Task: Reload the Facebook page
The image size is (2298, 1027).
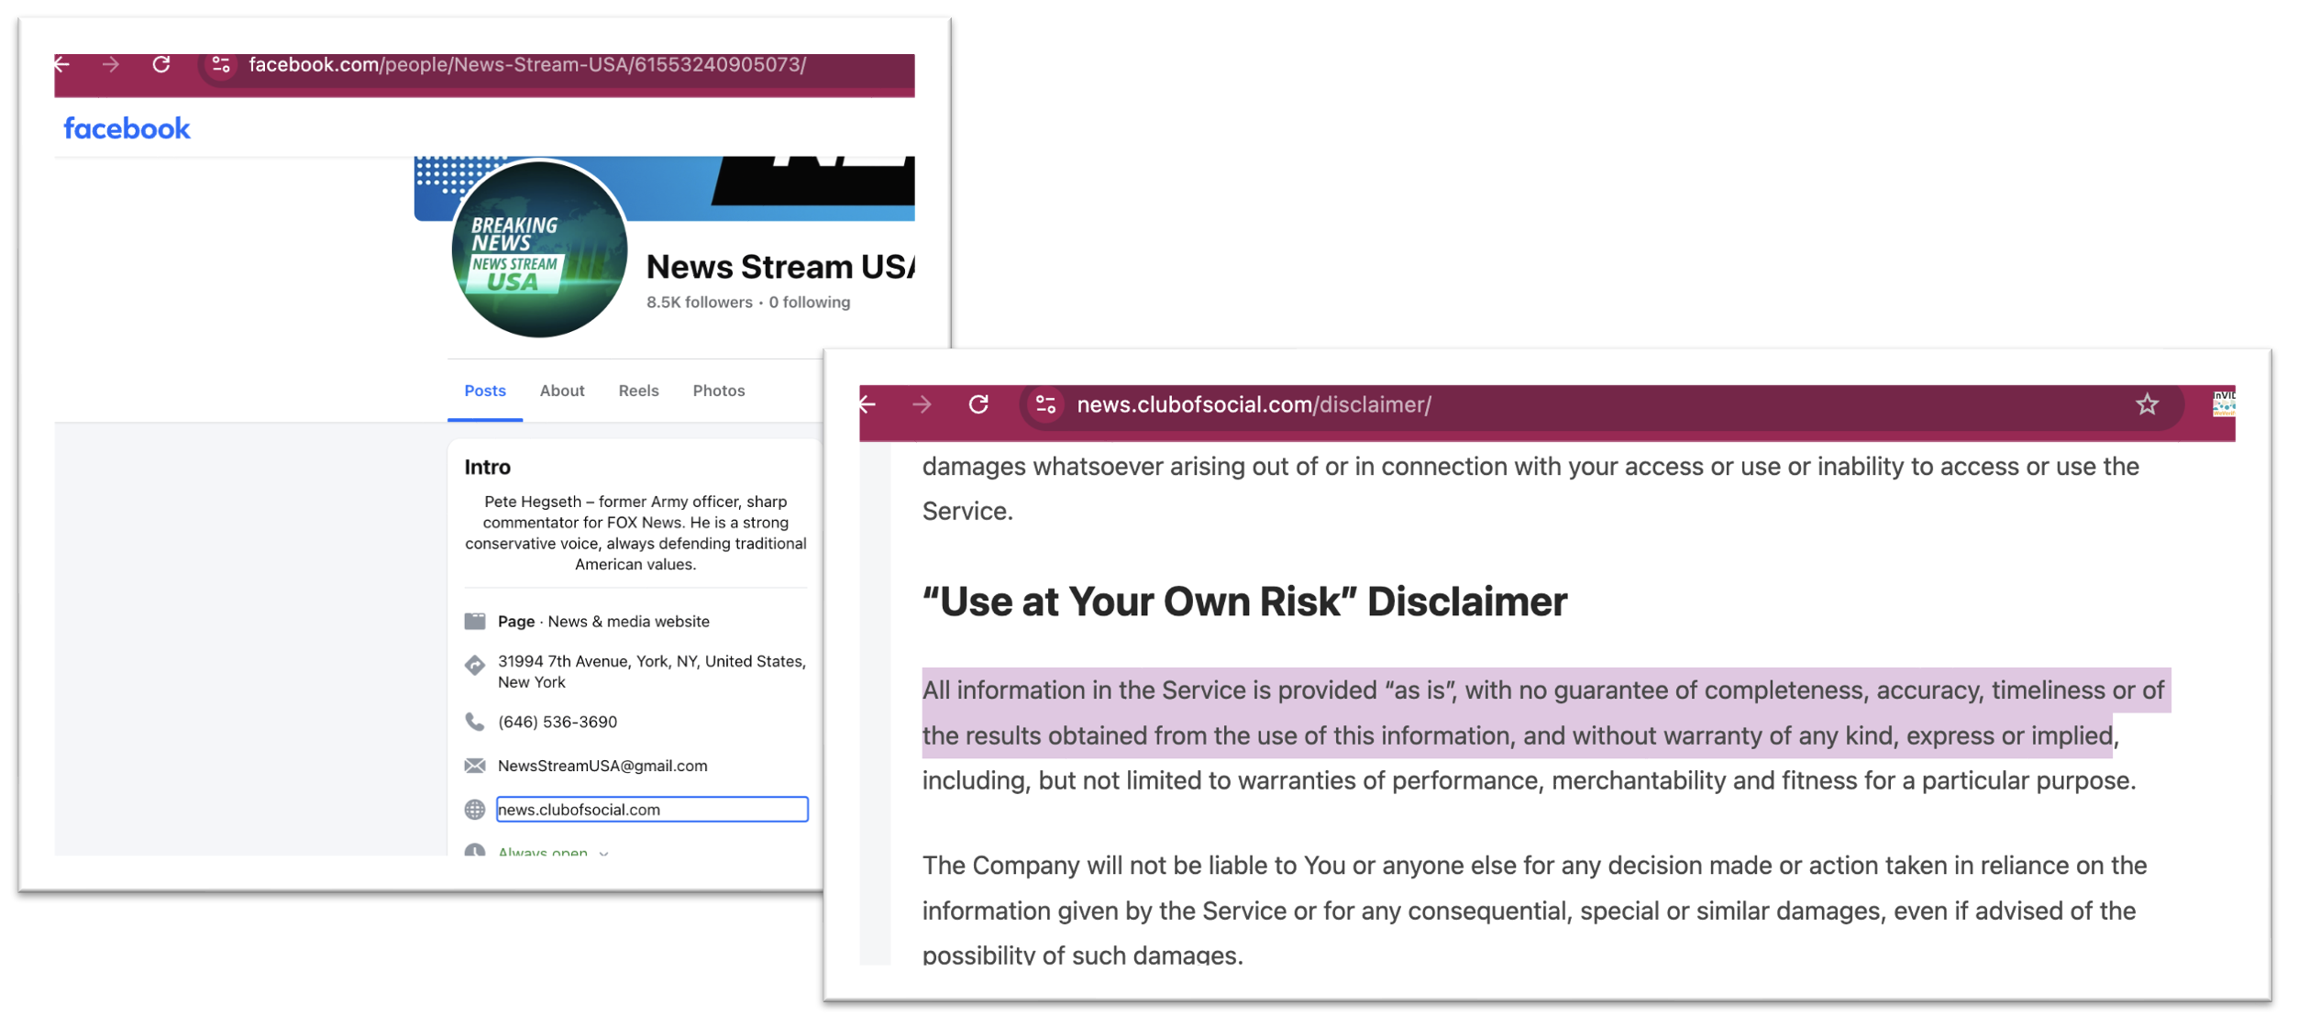Action: pyautogui.click(x=161, y=65)
